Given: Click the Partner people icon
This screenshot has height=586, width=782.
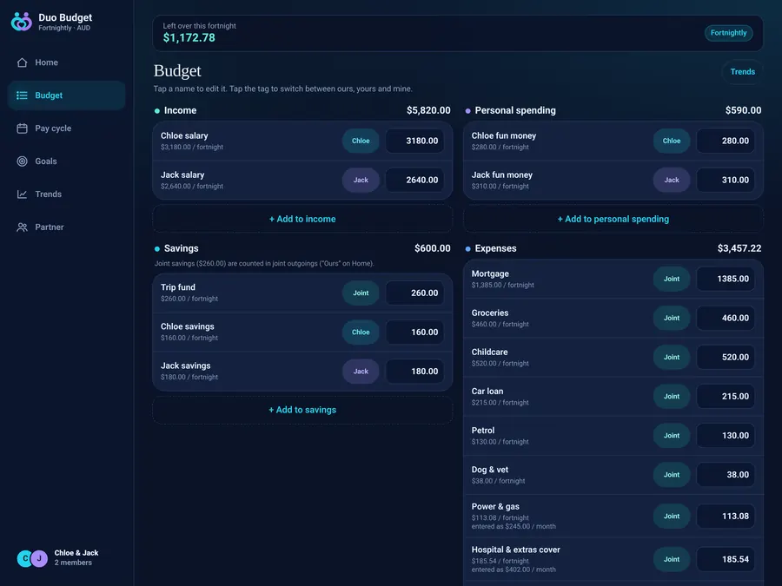Looking at the screenshot, I should coord(22,227).
